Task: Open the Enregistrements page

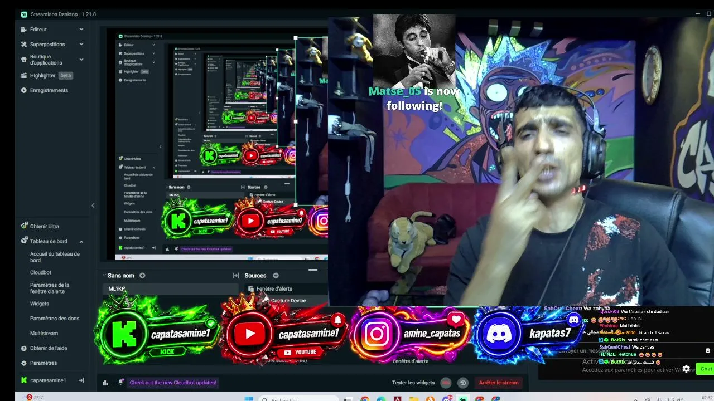Action: 49,90
